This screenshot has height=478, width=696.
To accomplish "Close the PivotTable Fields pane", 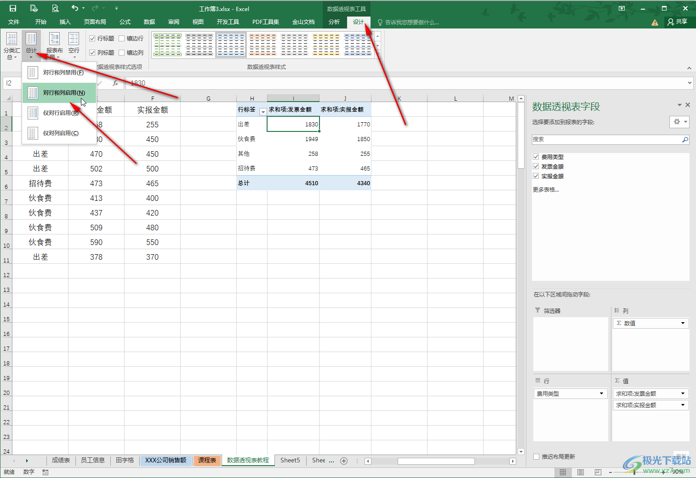I will pyautogui.click(x=688, y=105).
